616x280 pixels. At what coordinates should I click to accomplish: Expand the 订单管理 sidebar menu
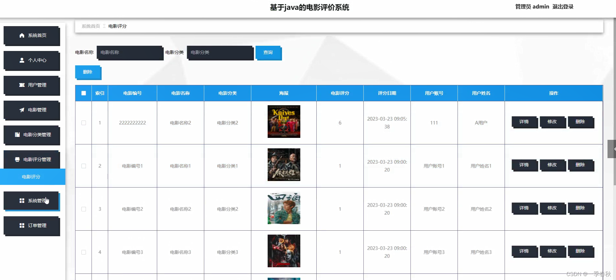tap(32, 226)
